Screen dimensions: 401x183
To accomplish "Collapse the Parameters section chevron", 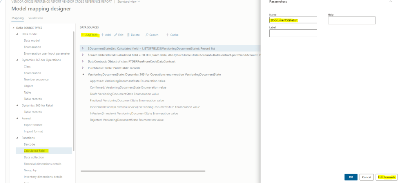I will [x=390, y=2].
